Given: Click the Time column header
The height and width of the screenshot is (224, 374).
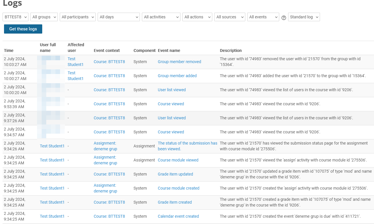Looking at the screenshot, I should (x=9, y=50).
